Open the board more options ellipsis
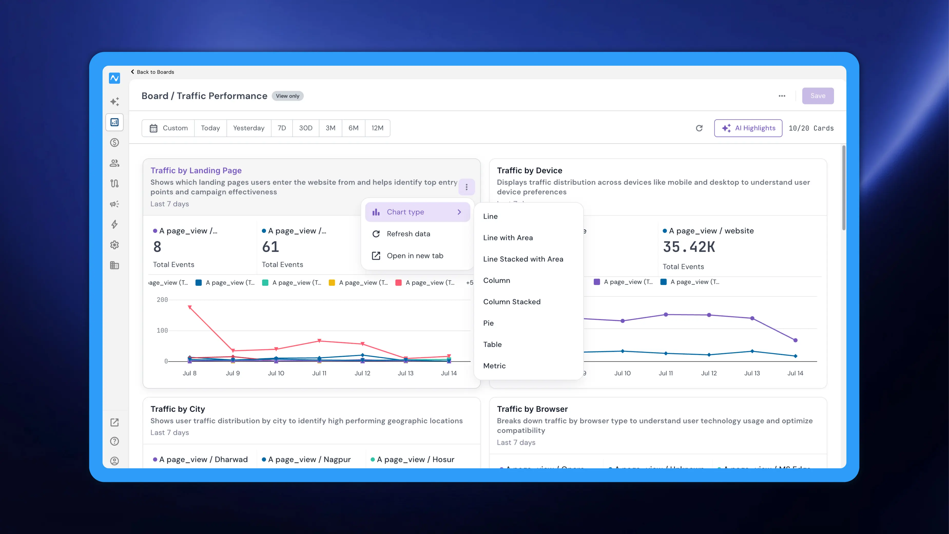949x534 pixels. click(782, 96)
